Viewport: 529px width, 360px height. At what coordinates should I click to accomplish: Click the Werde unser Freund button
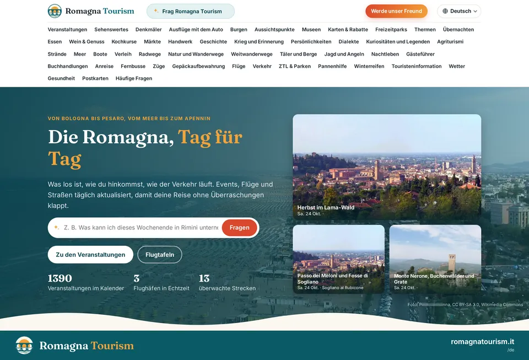click(396, 11)
